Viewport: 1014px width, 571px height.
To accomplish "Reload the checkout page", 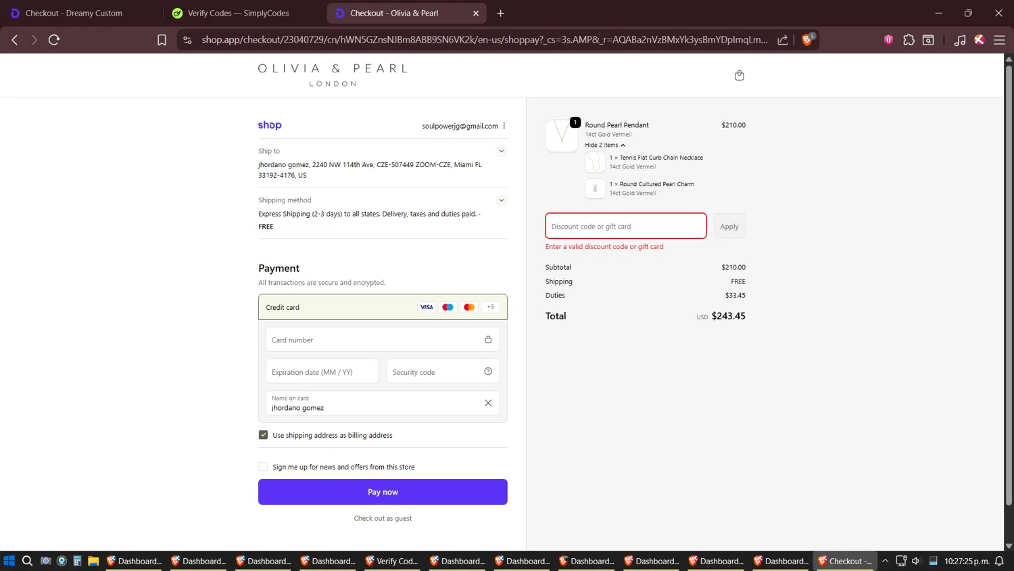I will pyautogui.click(x=54, y=40).
